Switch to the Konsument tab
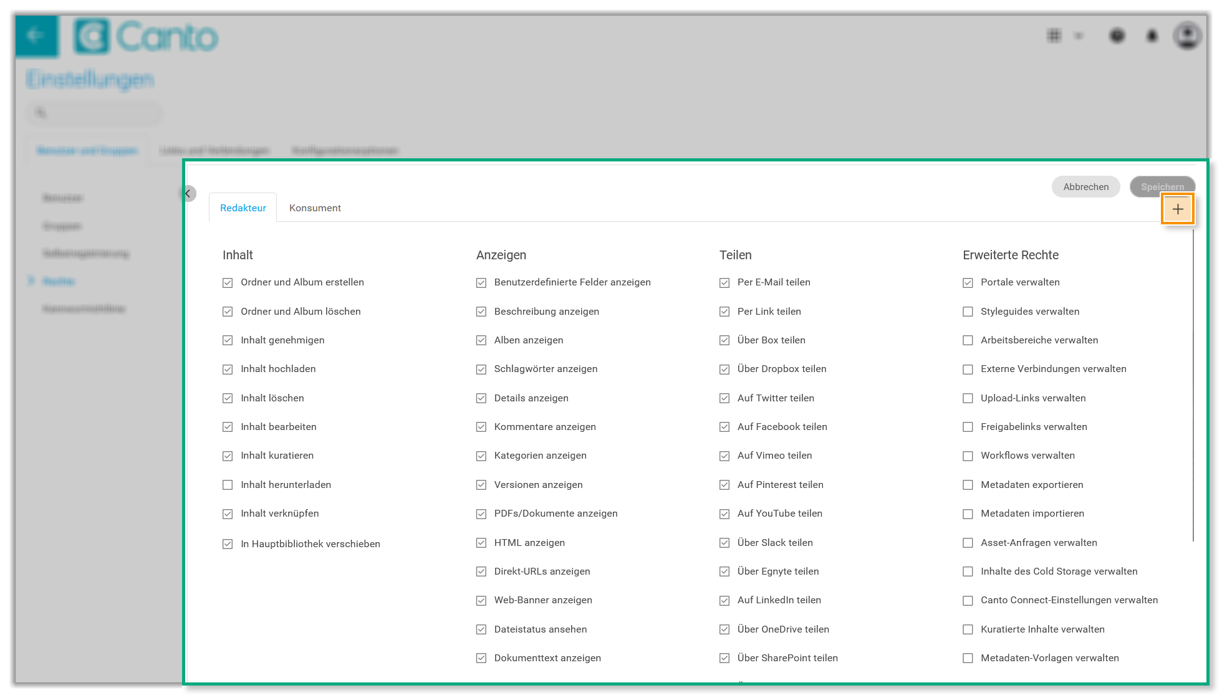 click(315, 208)
